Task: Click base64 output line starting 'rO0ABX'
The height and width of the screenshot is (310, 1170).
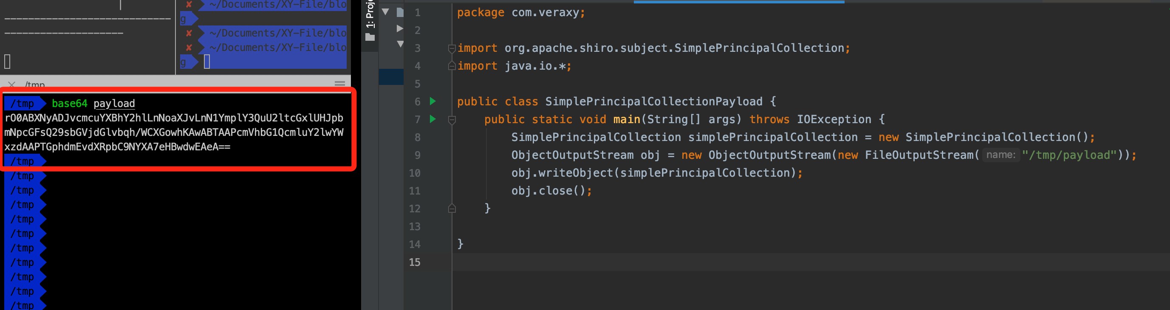Action: pyautogui.click(x=174, y=118)
